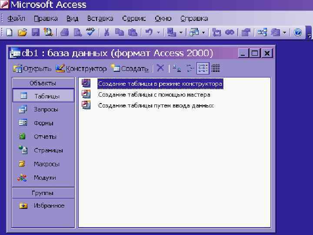Open toolbar options at toolbar end
Image resolution: width=313 pixels, height=235 pixels.
tap(309, 32)
